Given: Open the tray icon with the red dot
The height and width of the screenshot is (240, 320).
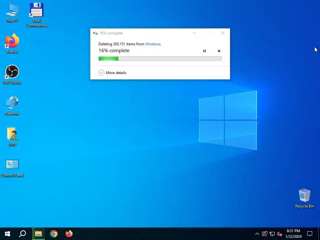Looking at the screenshot, I should (x=265, y=234).
